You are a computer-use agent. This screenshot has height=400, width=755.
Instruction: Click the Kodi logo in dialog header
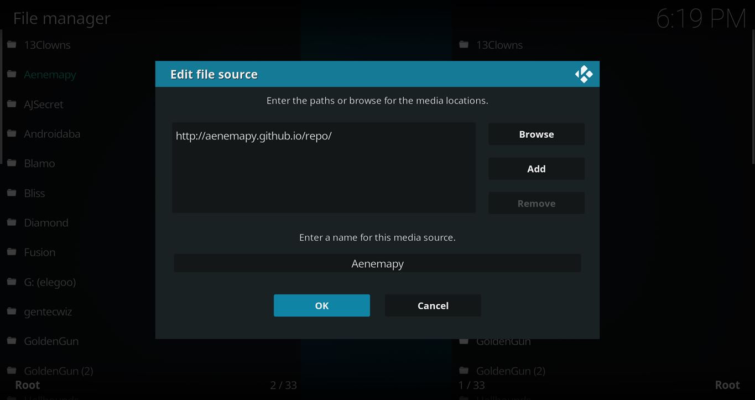(584, 74)
